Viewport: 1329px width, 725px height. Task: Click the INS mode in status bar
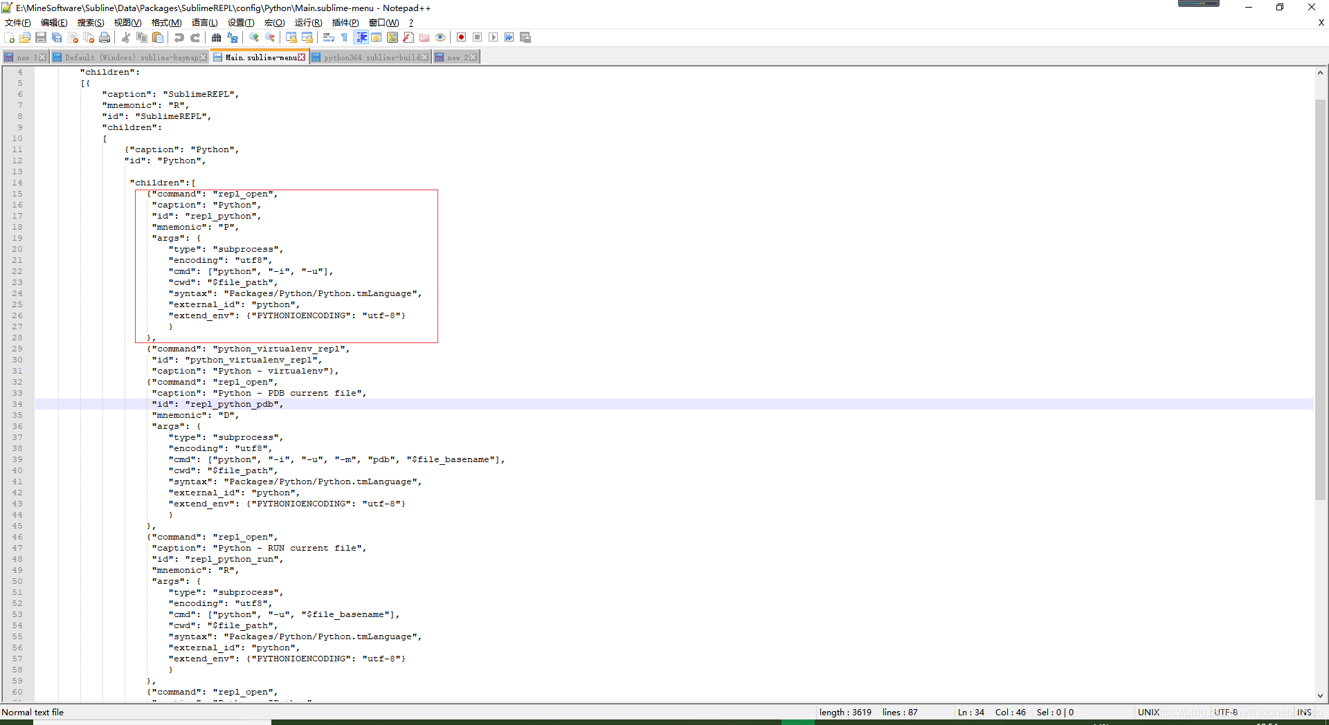point(1304,712)
